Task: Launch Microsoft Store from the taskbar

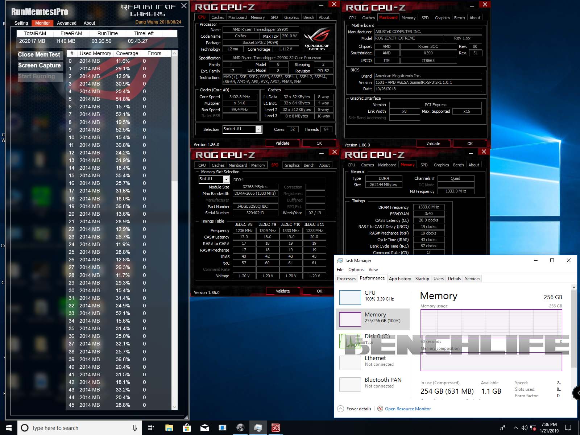Action: pos(187,428)
